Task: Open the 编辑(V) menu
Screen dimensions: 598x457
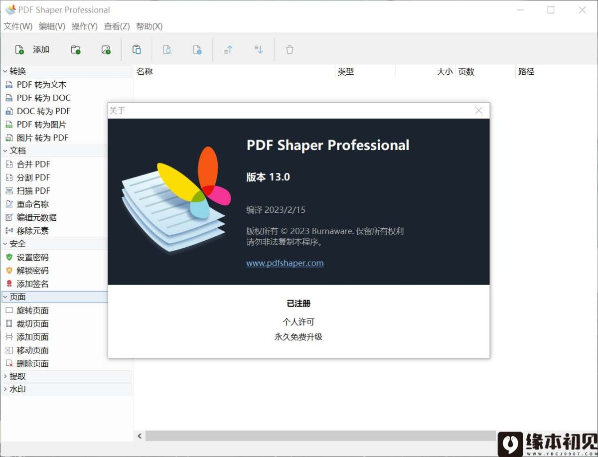Action: click(x=52, y=26)
